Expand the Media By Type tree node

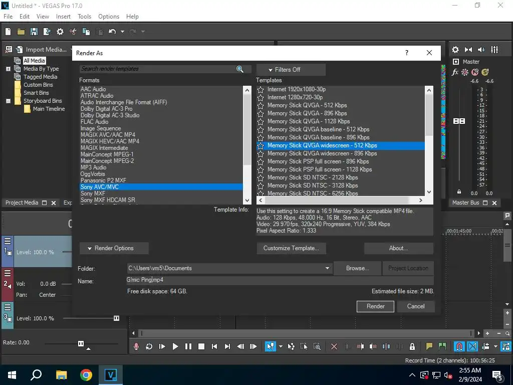click(x=8, y=69)
